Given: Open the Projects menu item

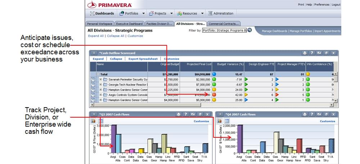Looking at the screenshot, I should tap(158, 13).
